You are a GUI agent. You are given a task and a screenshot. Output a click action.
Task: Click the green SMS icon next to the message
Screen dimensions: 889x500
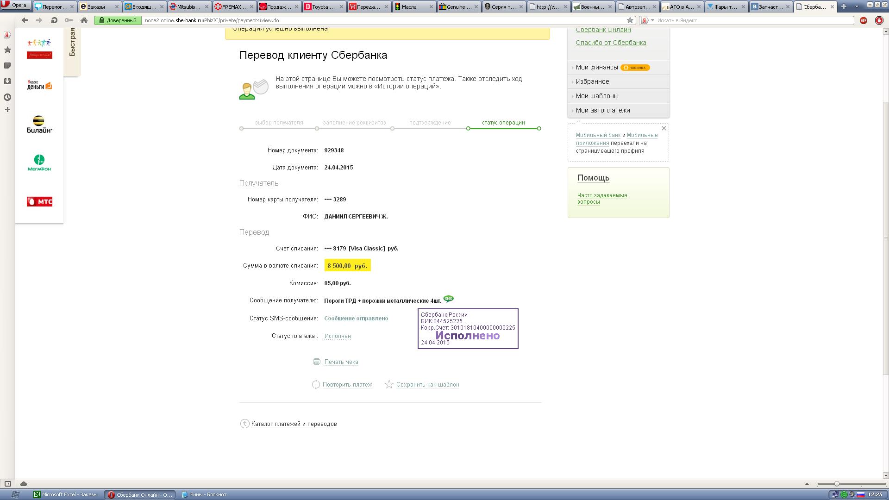(448, 299)
